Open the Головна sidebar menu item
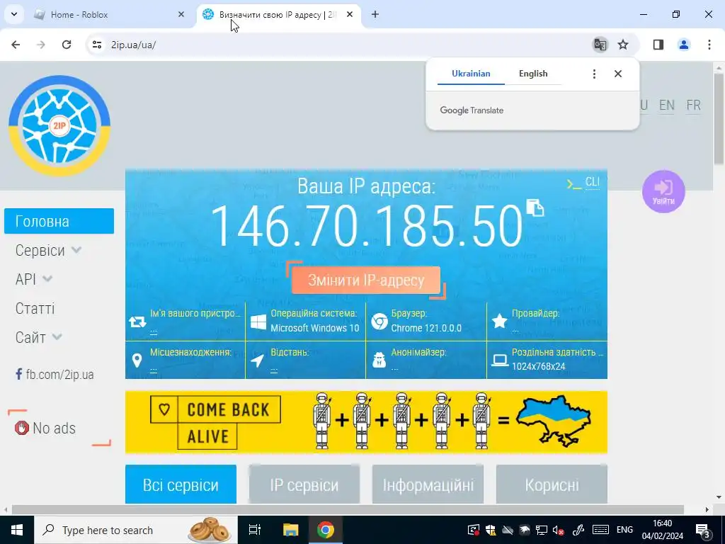Viewport: 725px width, 544px height. point(59,221)
